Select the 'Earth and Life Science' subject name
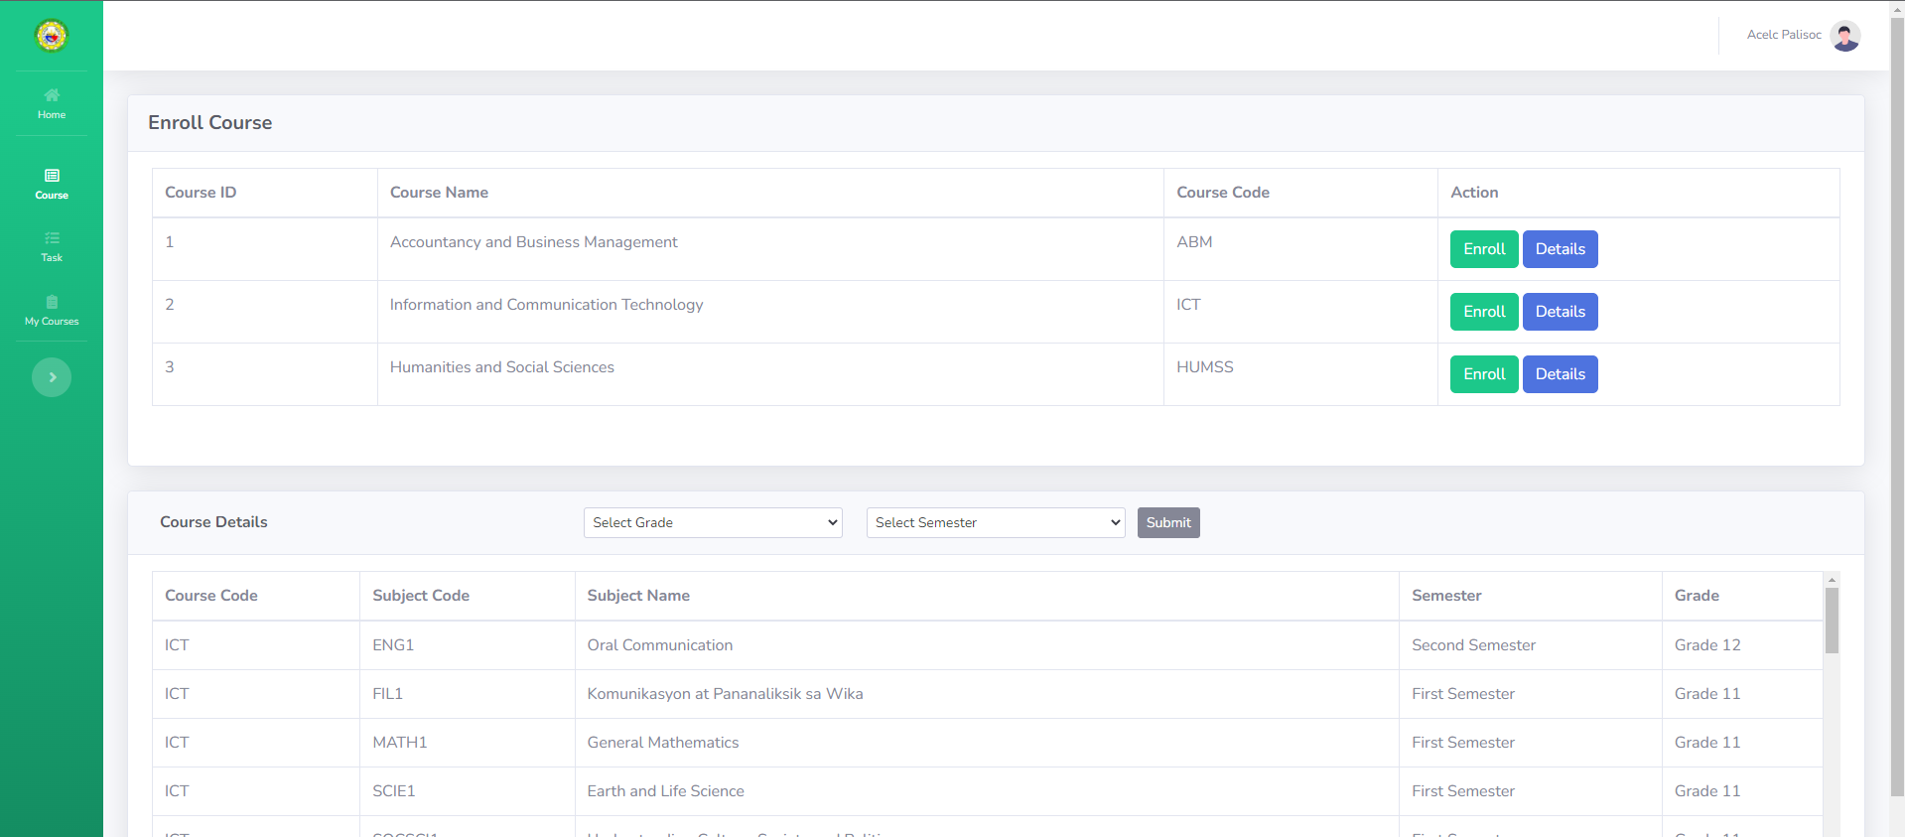 (x=665, y=791)
